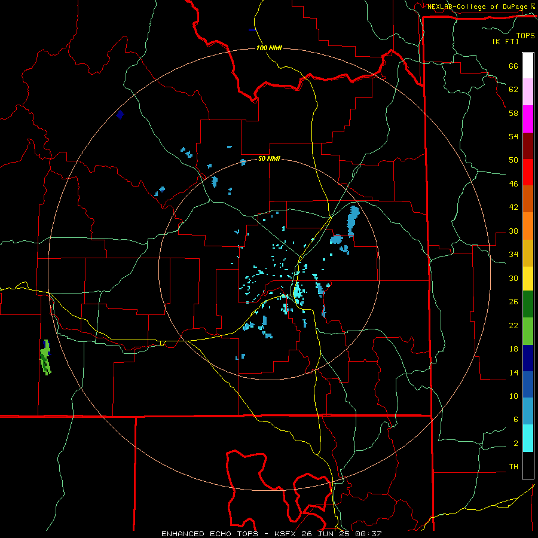
Task: Click the legend value '38'
Action: tap(513, 231)
